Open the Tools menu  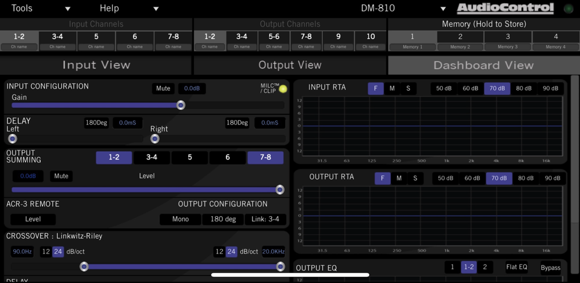click(22, 8)
